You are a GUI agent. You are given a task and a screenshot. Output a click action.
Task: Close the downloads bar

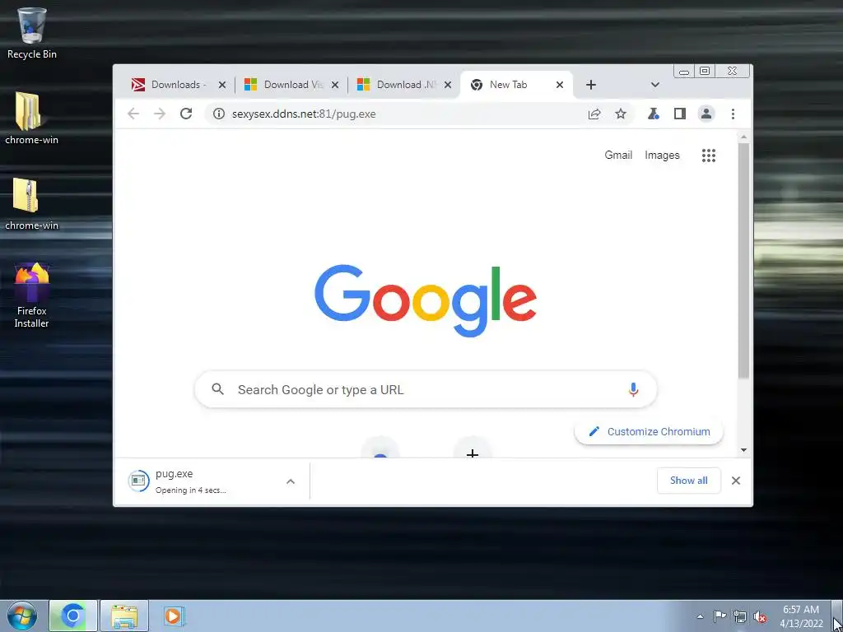pos(736,481)
